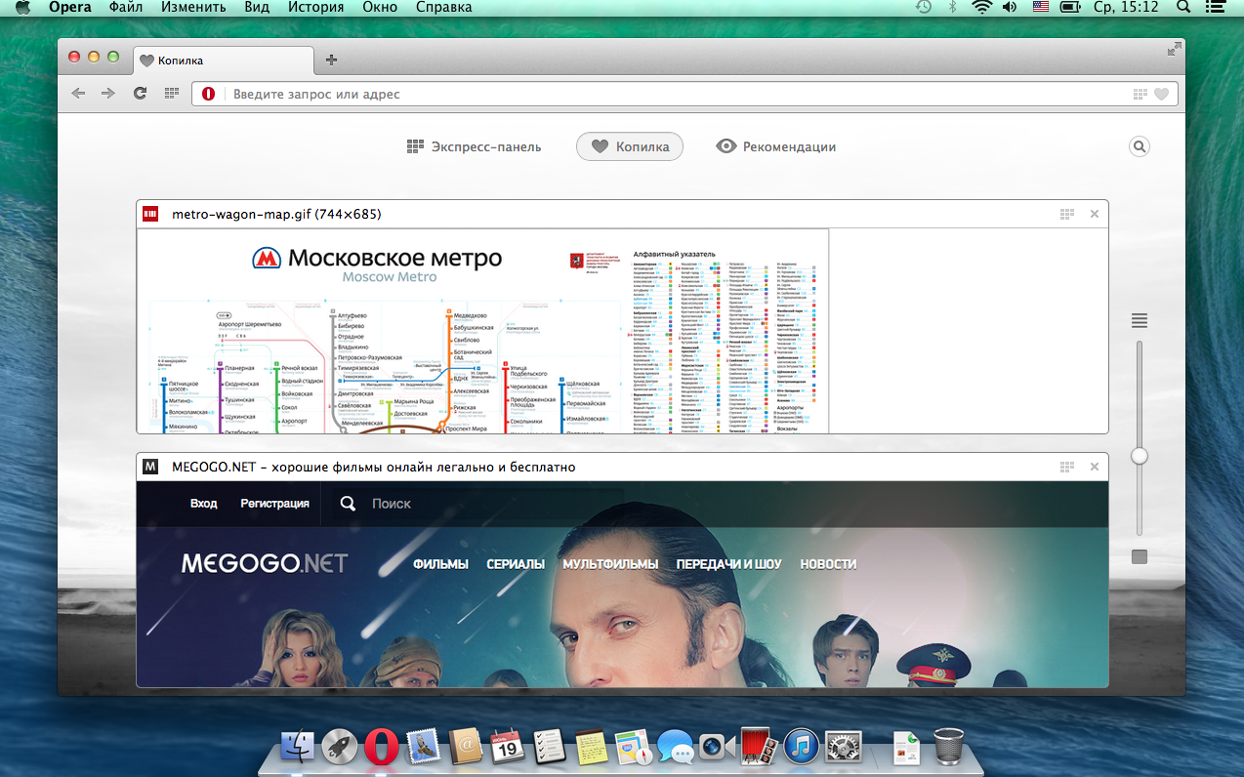Screen dimensions: 1244x777
Task: Toggle heart icon to stash current page
Action: click(x=1161, y=94)
